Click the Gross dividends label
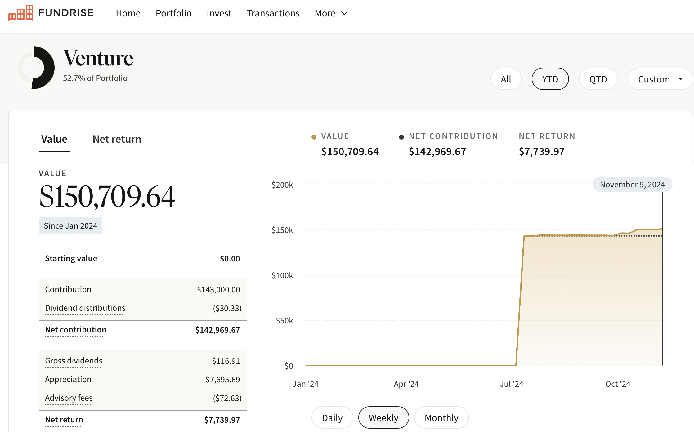 click(74, 361)
